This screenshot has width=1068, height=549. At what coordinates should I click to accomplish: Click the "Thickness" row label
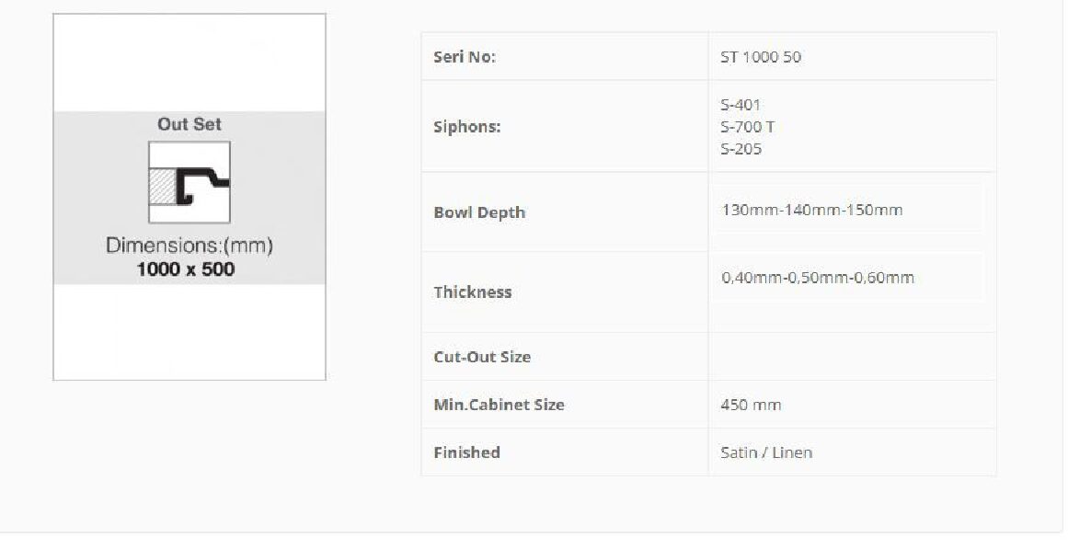click(x=472, y=292)
